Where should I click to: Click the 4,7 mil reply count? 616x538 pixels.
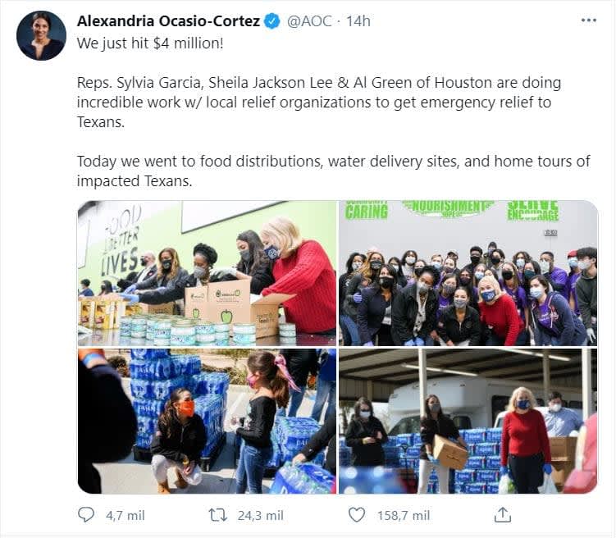(125, 515)
